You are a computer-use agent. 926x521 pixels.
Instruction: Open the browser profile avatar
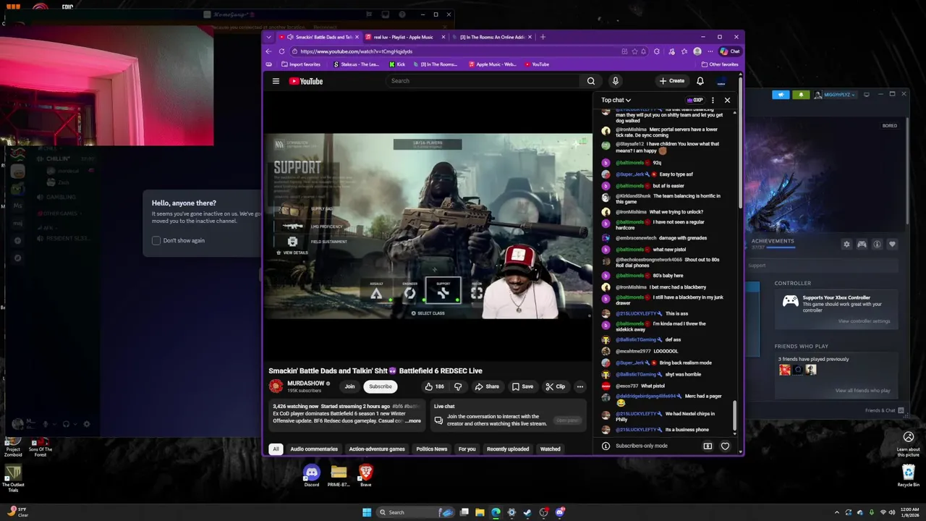tap(697, 51)
